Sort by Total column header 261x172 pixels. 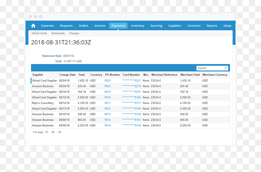(81, 75)
